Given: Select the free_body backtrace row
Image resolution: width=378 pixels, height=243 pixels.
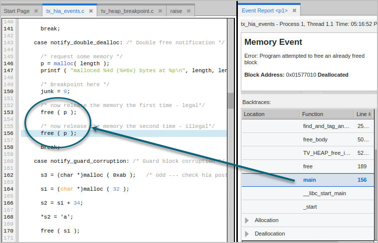Looking at the screenshot, I should tap(314, 139).
